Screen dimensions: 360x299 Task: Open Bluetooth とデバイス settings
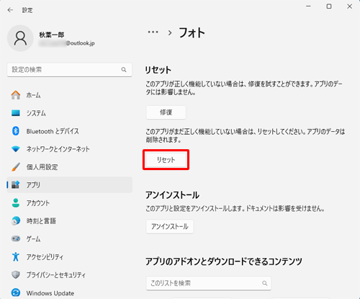(x=70, y=131)
